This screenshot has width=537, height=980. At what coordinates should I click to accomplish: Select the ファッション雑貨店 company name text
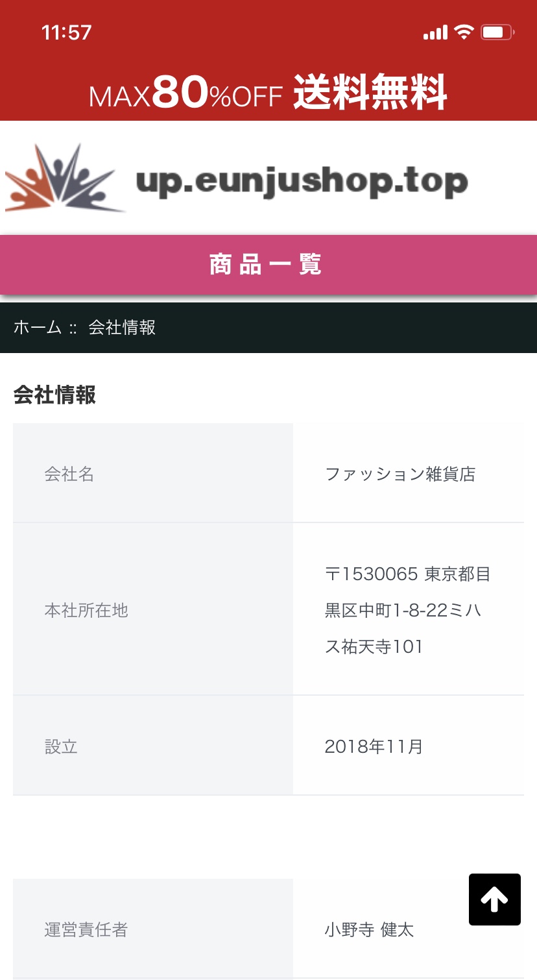click(400, 474)
